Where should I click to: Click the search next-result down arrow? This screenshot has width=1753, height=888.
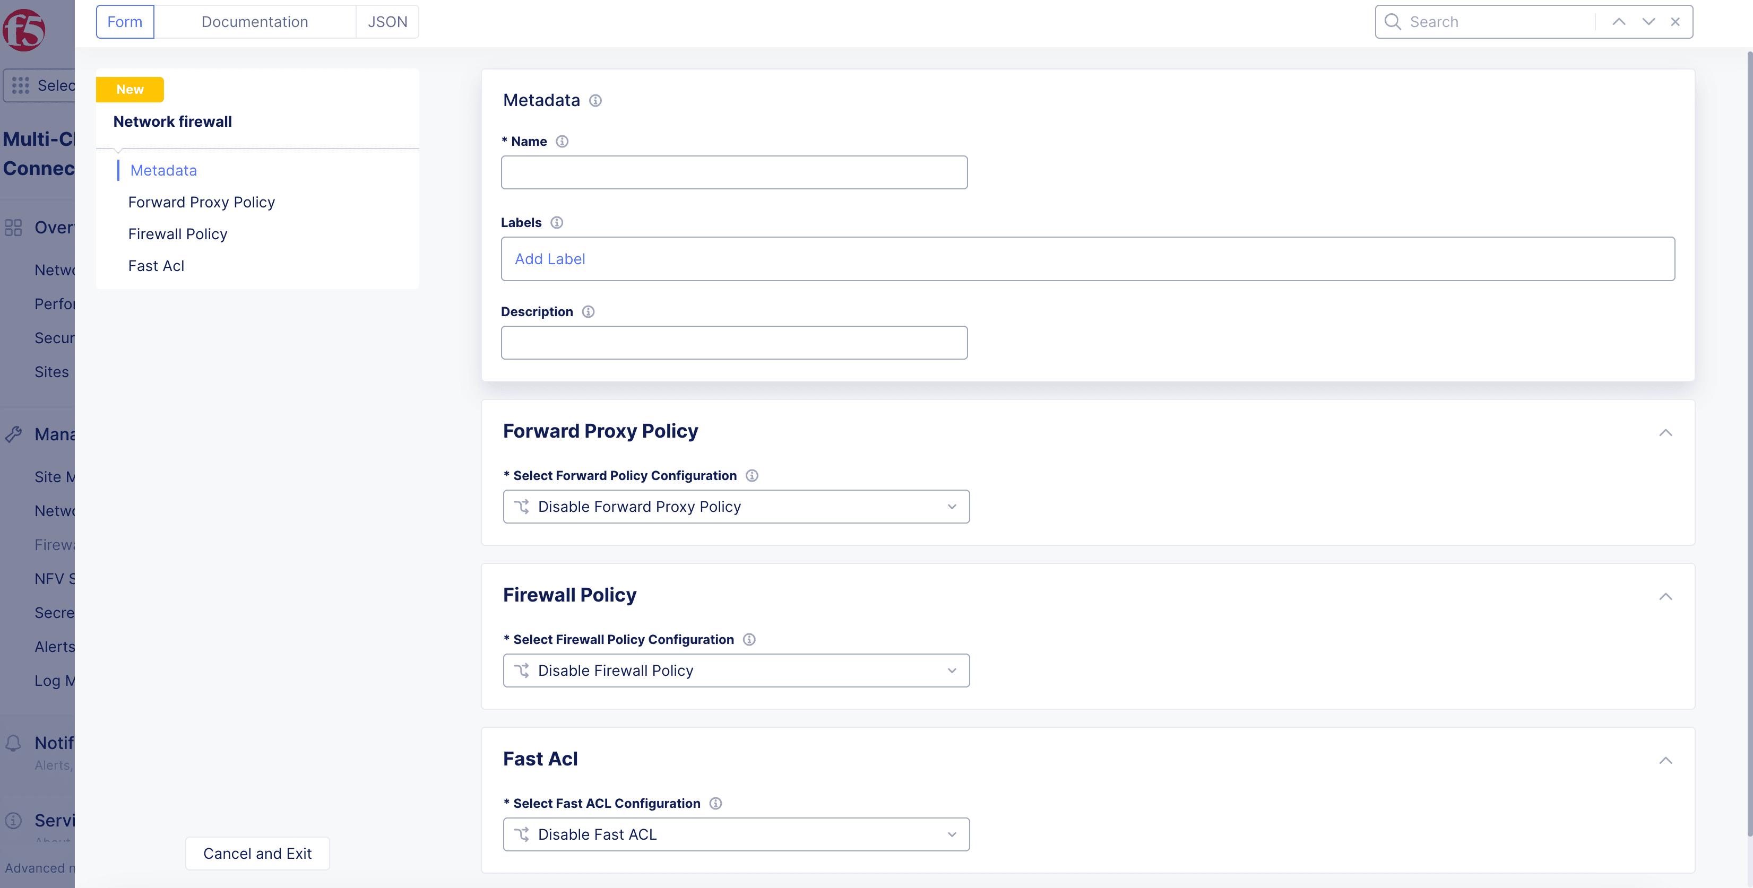pos(1648,22)
